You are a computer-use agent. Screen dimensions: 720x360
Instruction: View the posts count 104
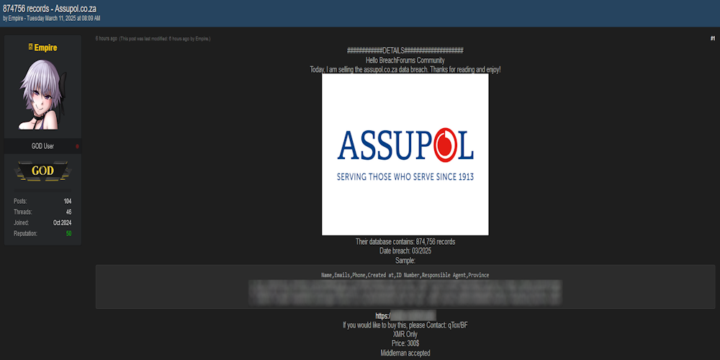coord(67,202)
